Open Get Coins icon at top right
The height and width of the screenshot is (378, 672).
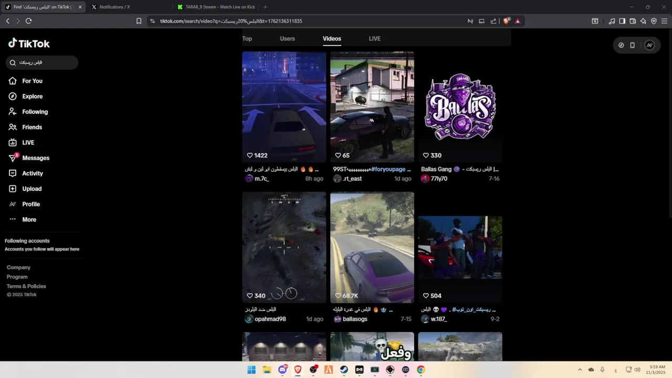(x=621, y=45)
